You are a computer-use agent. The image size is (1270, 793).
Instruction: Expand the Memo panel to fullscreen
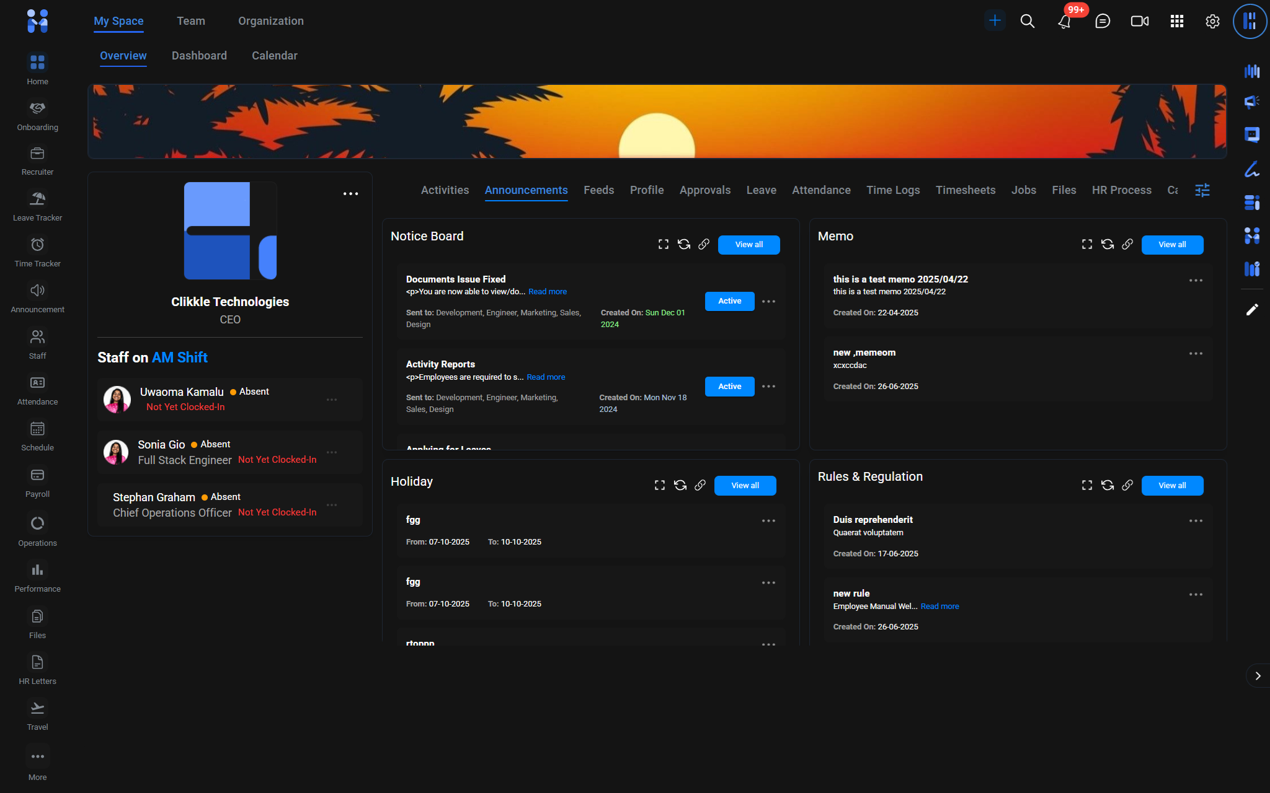(x=1086, y=245)
